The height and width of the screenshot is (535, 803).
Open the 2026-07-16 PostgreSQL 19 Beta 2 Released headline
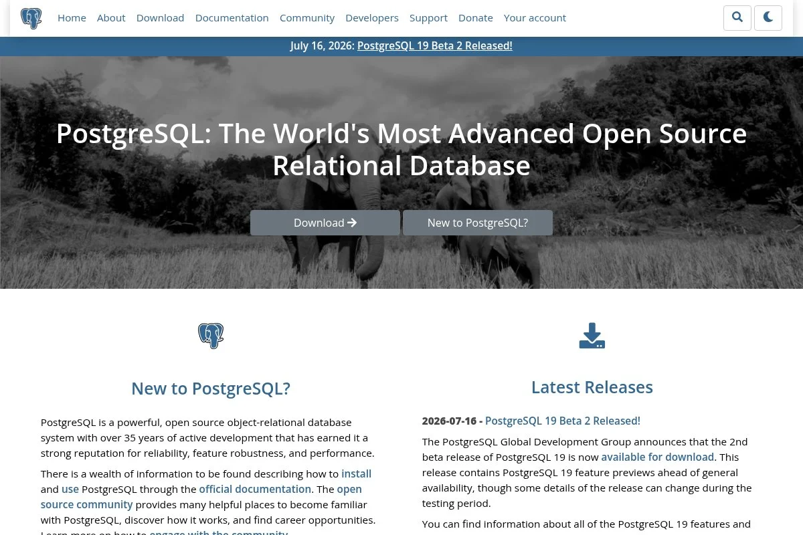pos(563,421)
